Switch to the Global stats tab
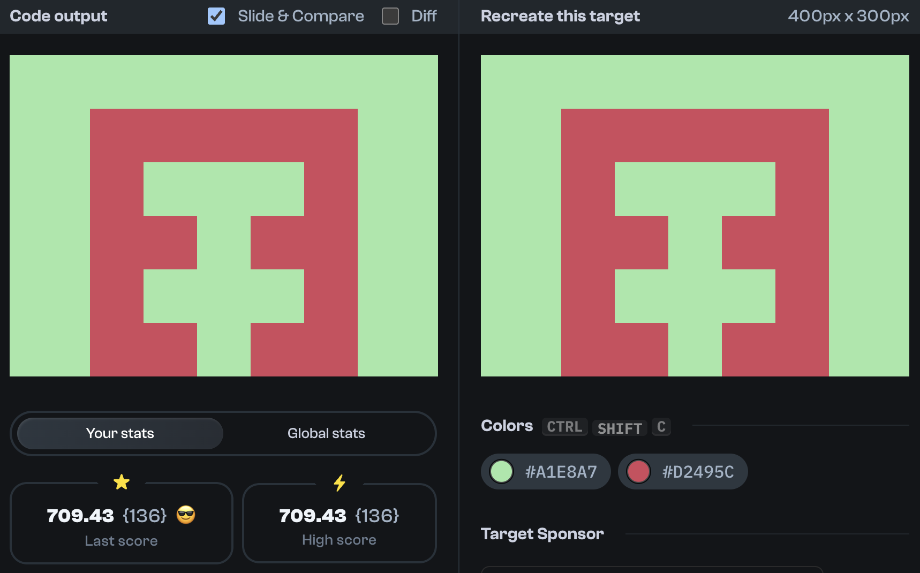Viewport: 920px width, 573px height. click(326, 433)
